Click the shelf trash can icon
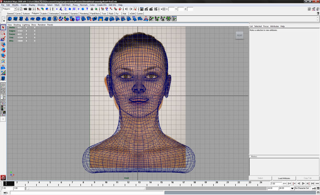Viewport: 320px width, 195px height. click(318, 13)
